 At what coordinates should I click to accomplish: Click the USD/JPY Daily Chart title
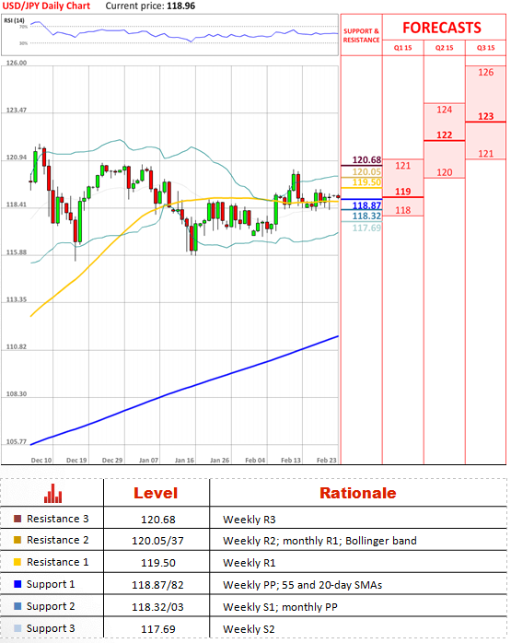coord(46,6)
